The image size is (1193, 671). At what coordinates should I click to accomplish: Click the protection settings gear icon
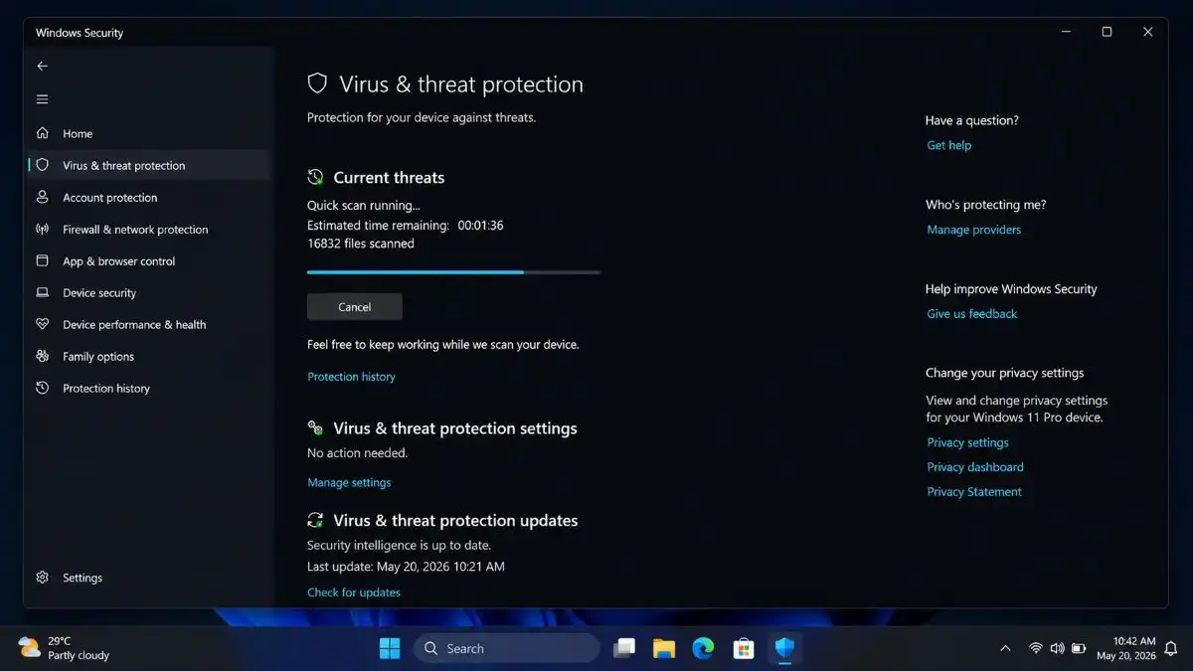(315, 428)
